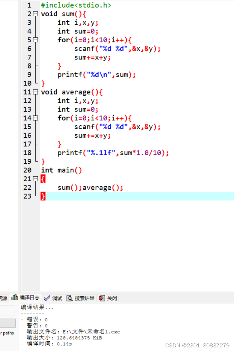Click line number 20 in the gutter
Image resolution: width=234 pixels, height=351 pixels.
(27, 170)
